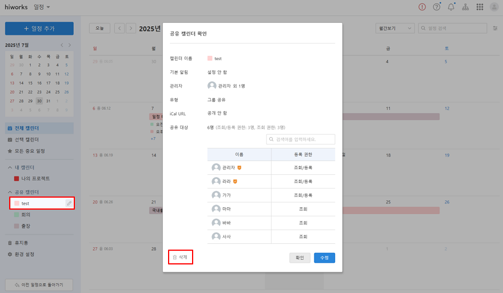Collapse the 공유 캘린더 section

tap(10, 192)
